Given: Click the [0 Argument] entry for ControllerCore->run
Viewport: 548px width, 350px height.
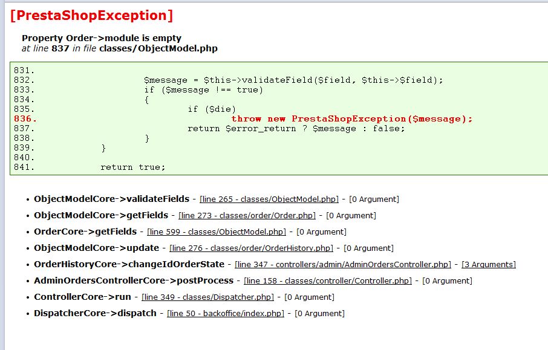Looking at the screenshot, I should [309, 297].
